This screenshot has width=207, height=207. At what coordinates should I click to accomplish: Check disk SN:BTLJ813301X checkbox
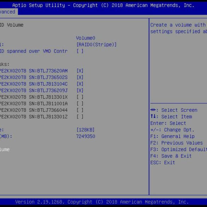pyautogui.click(x=80, y=97)
